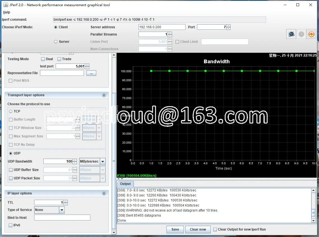Enable the UDP Packet Size checkbox
319x237 pixels.
click(11, 178)
